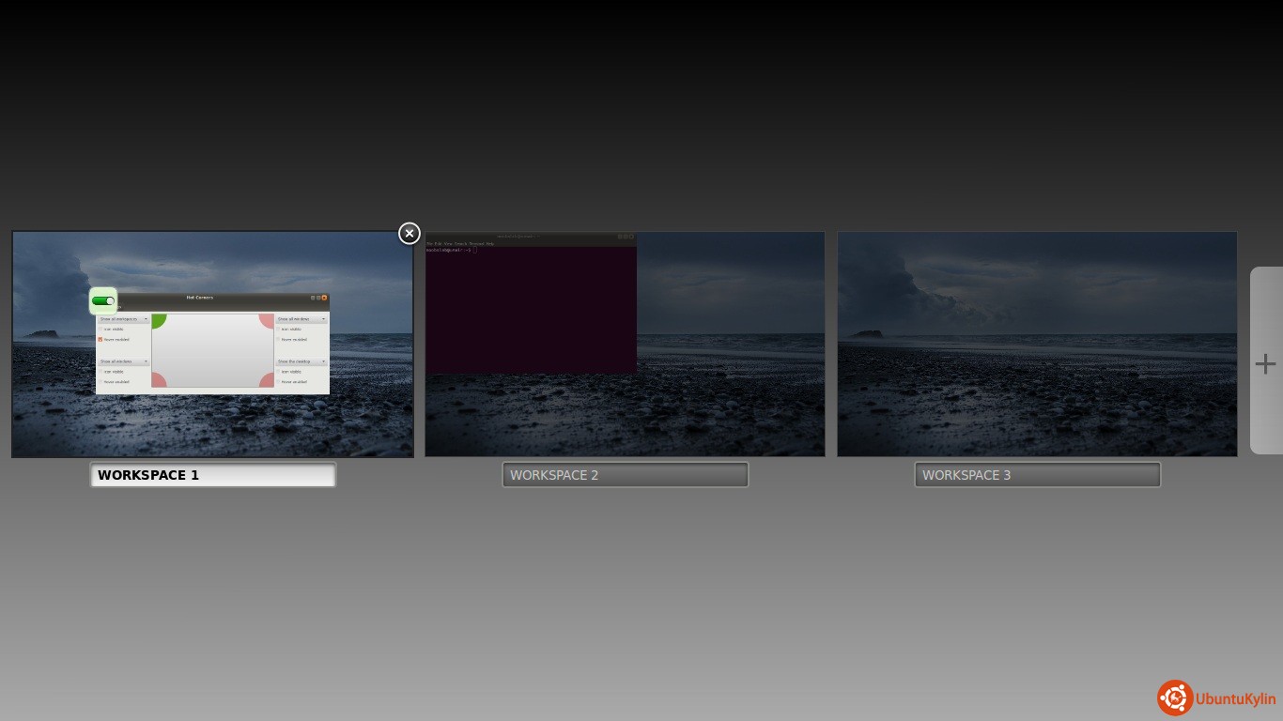Add a new workspace with the plus button
Image resolution: width=1283 pixels, height=721 pixels.
pos(1265,364)
